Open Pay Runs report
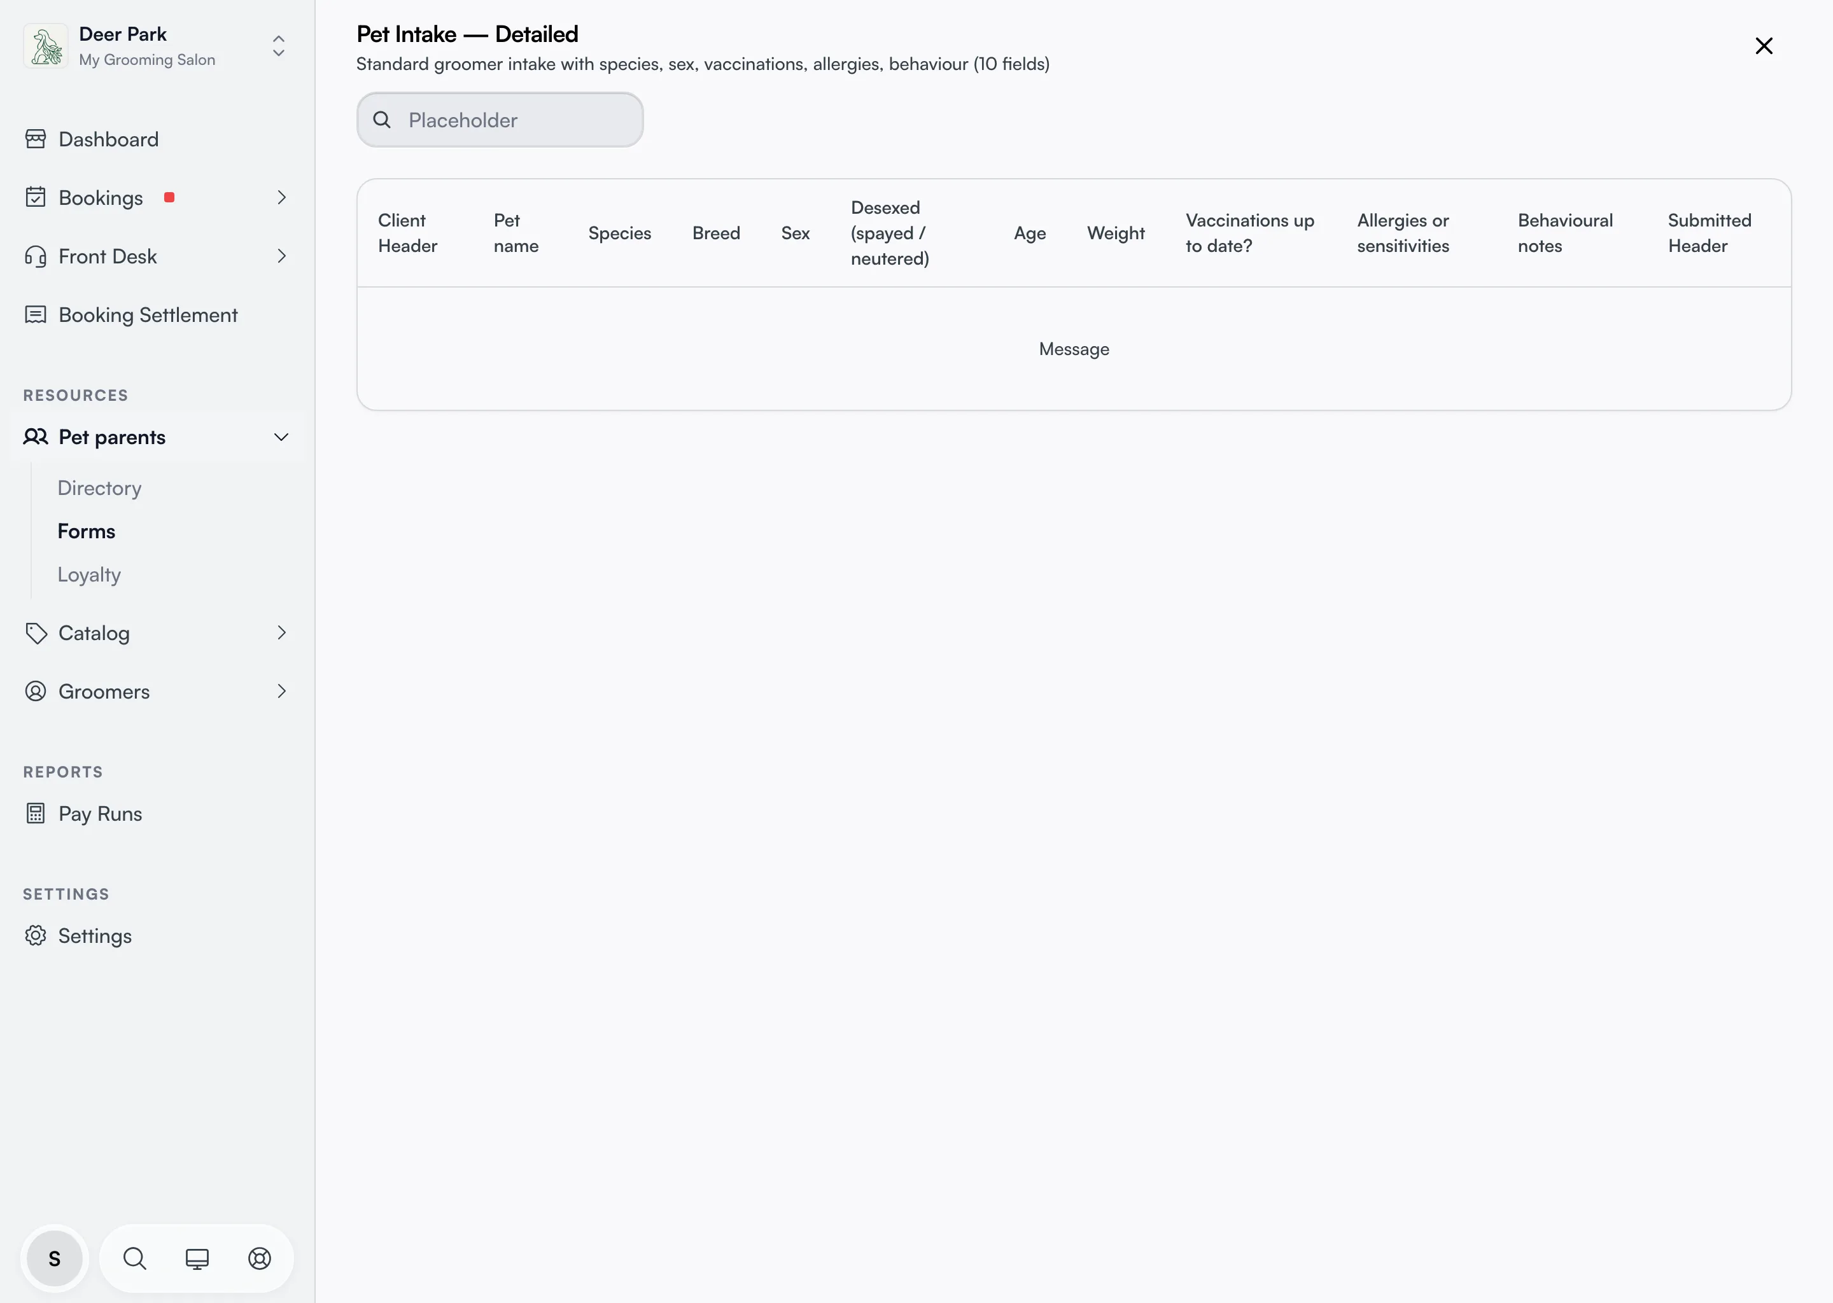This screenshot has width=1833, height=1303. (101, 814)
